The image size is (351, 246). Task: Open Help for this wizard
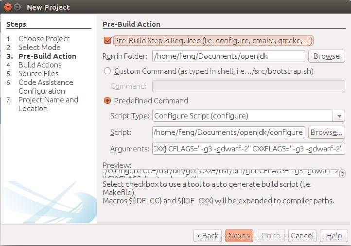[x=333, y=236]
